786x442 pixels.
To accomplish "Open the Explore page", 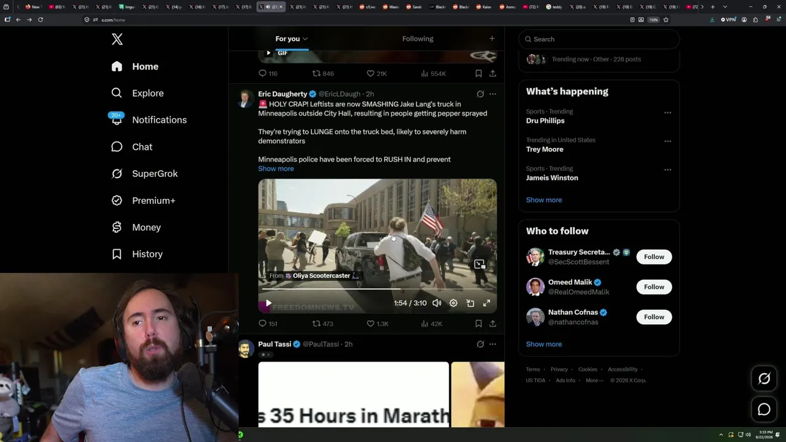I will click(138, 93).
